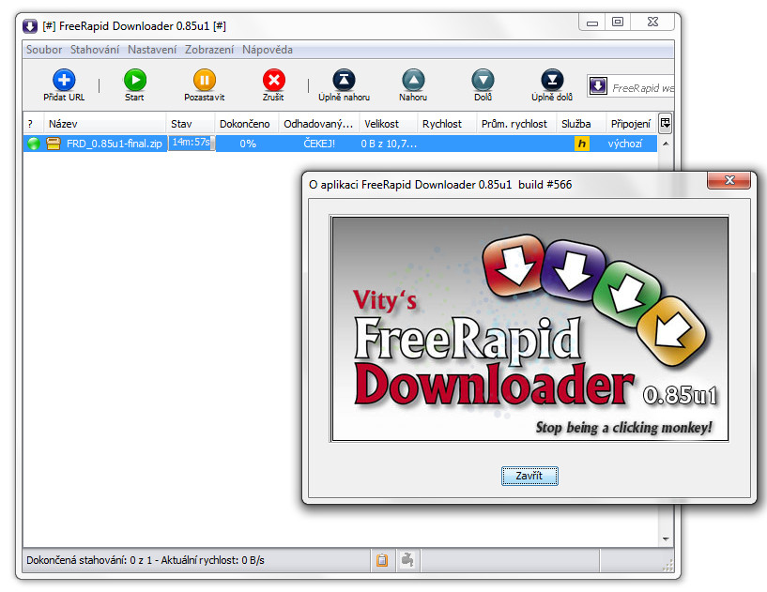This screenshot has height=592, width=767.
Task: Click the Dolů move-down icon
Action: 482,78
